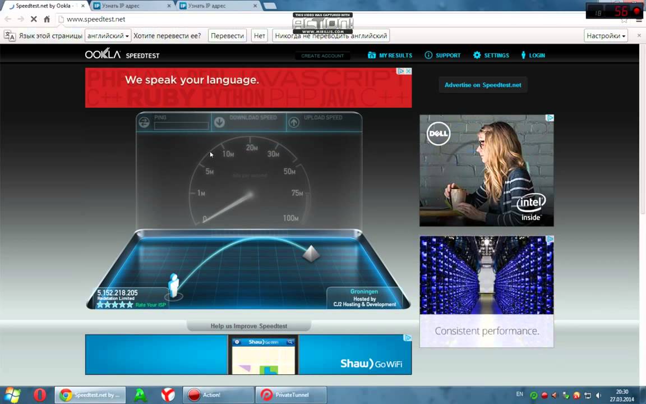Open the PrivateTunnel taskbar button
The width and height of the screenshot is (646, 404).
pos(291,395)
